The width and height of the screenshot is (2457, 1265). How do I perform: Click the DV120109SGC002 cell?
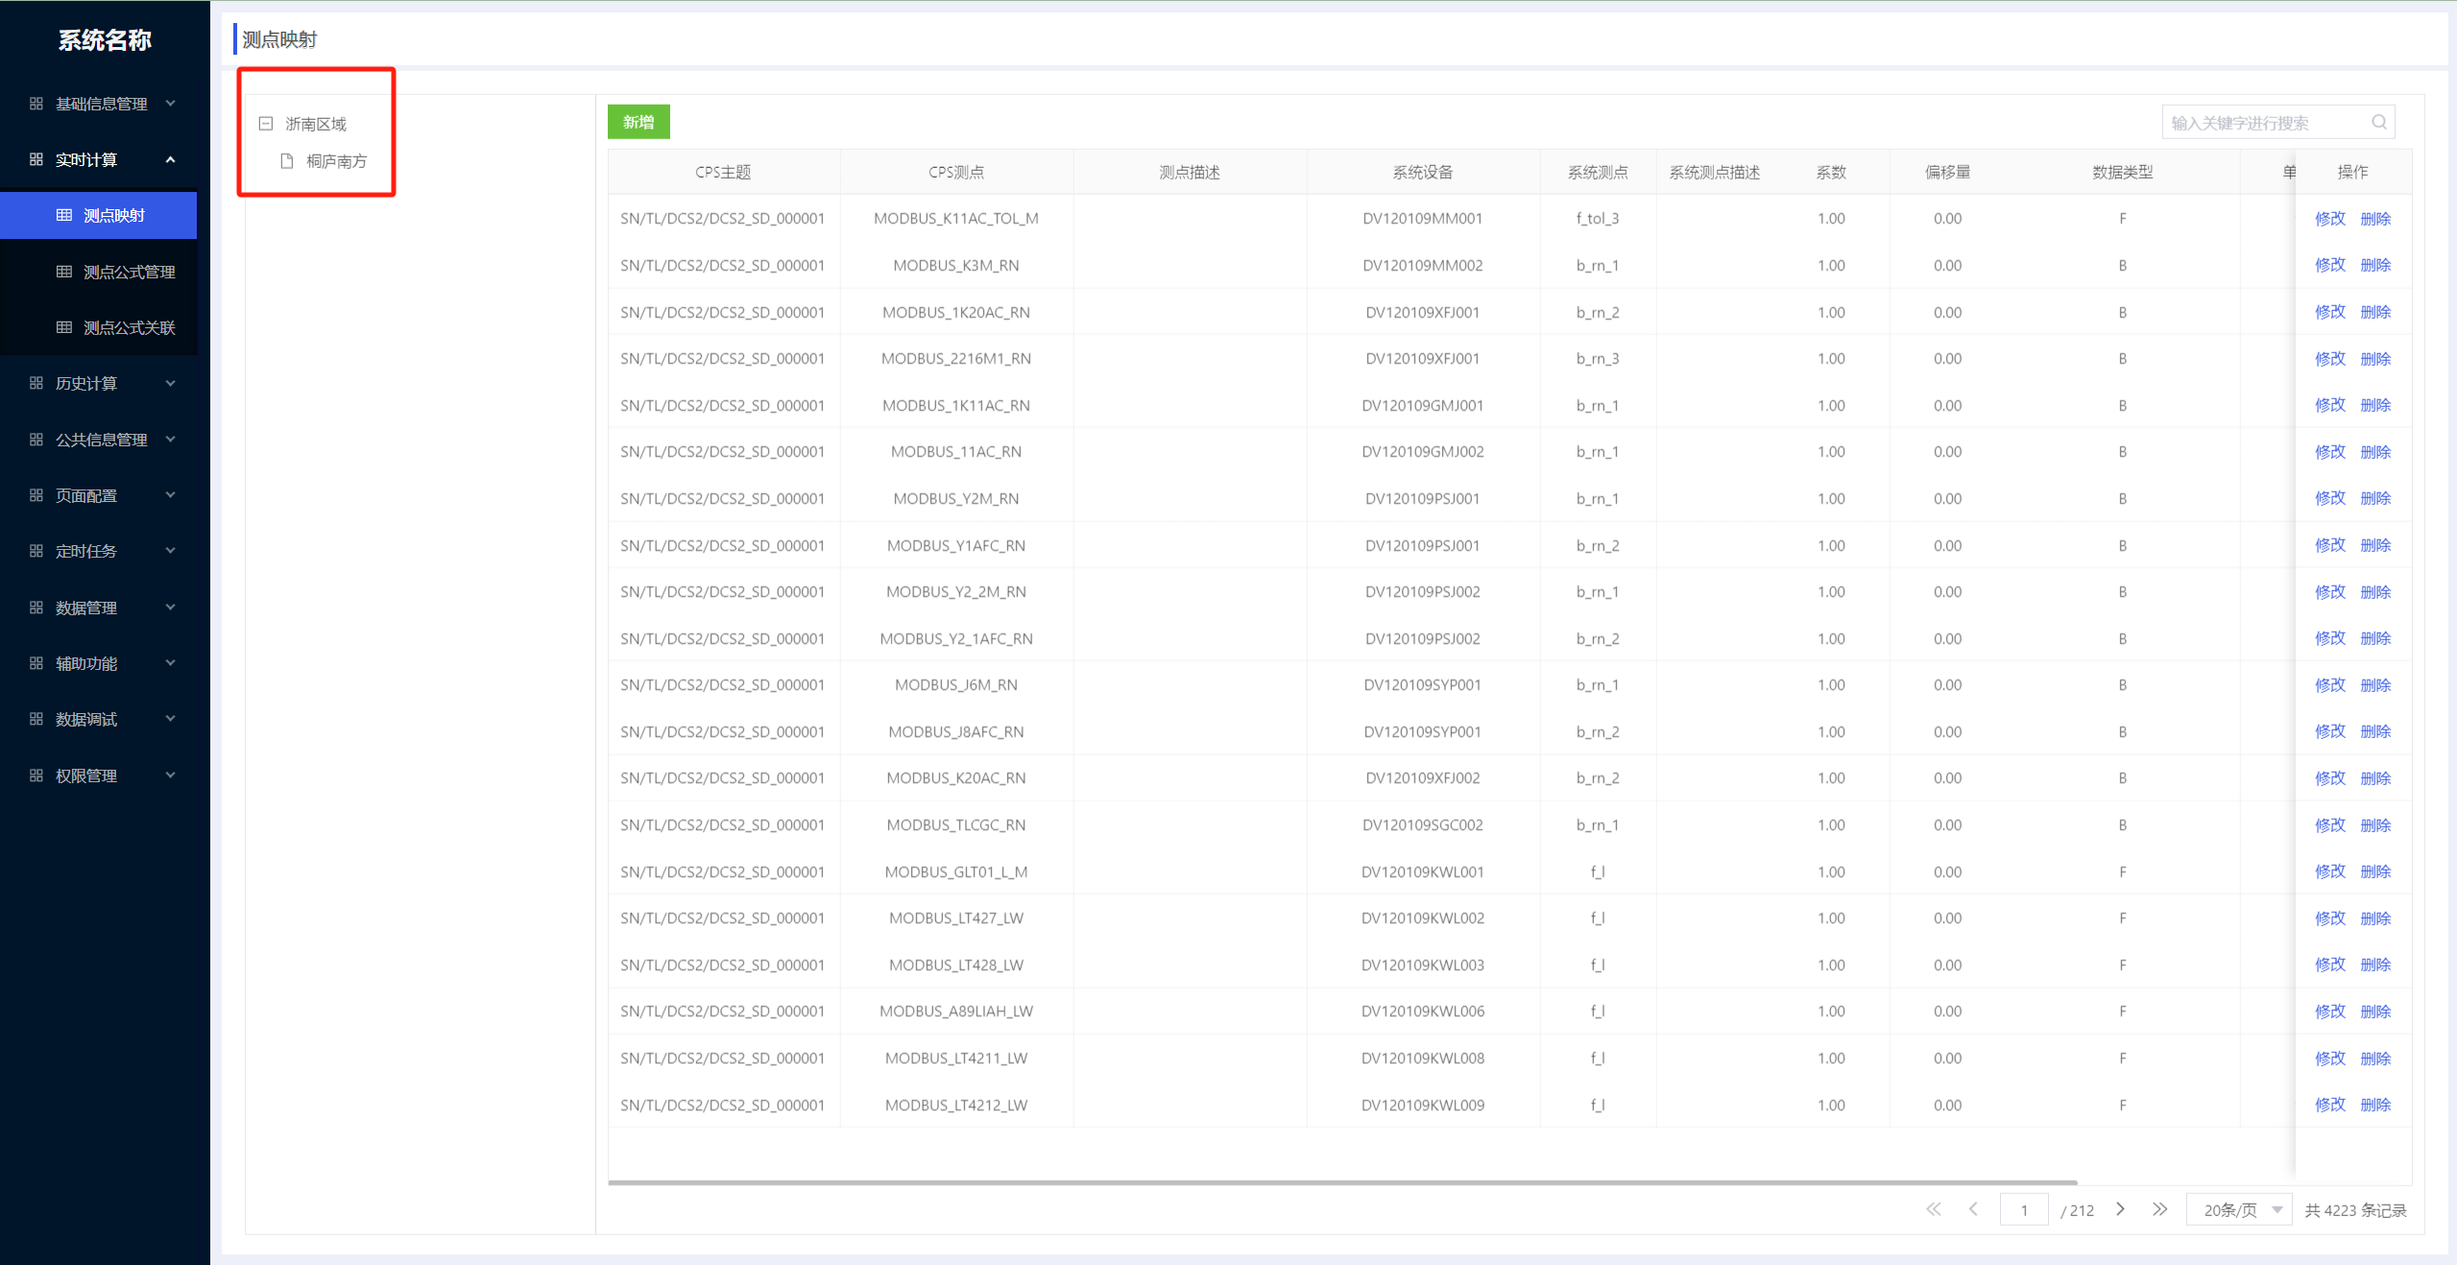(x=1423, y=825)
